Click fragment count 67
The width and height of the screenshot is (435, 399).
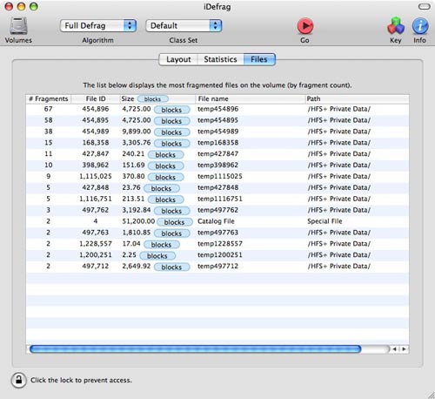click(x=49, y=109)
